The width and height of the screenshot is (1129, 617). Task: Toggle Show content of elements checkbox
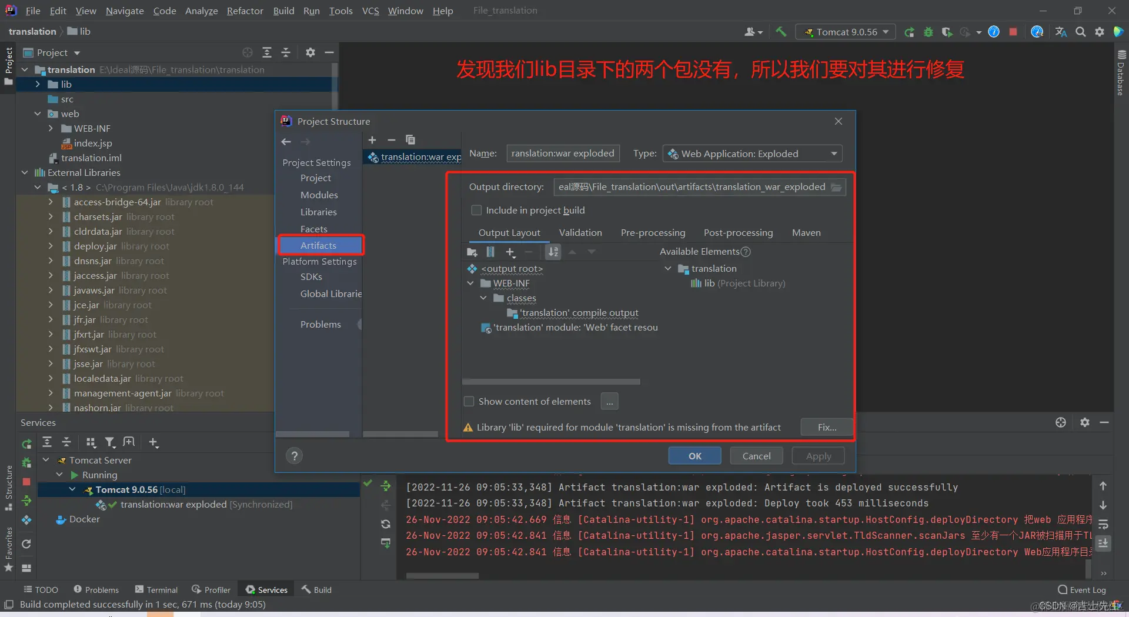coord(469,401)
